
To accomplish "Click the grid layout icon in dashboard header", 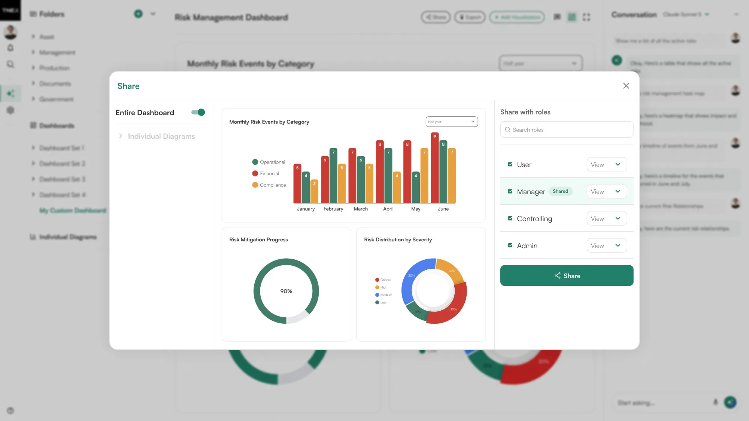I will tap(572, 17).
